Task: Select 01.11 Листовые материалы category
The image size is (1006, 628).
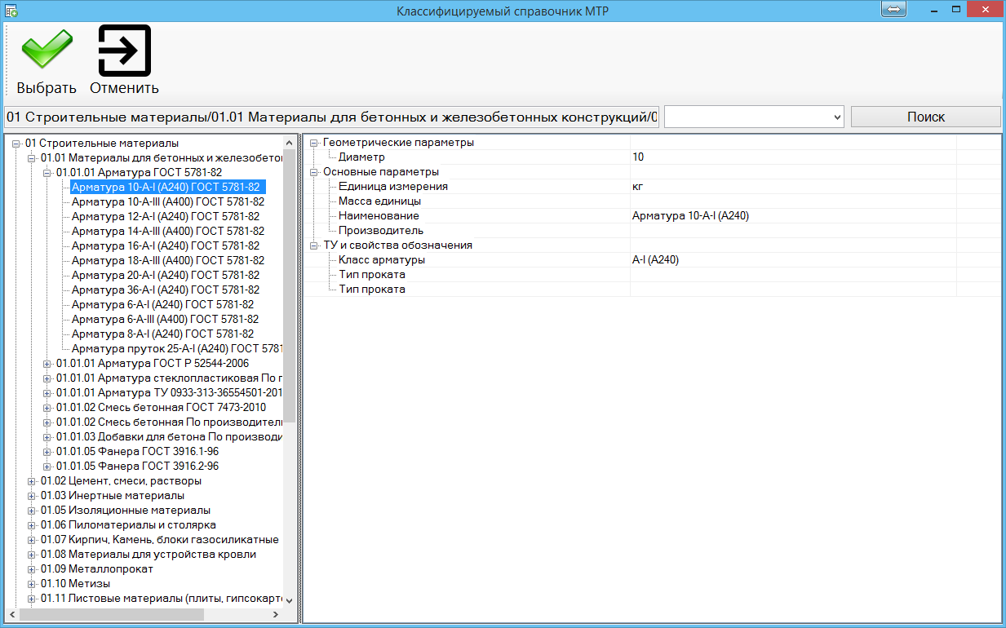Action: coord(162,599)
